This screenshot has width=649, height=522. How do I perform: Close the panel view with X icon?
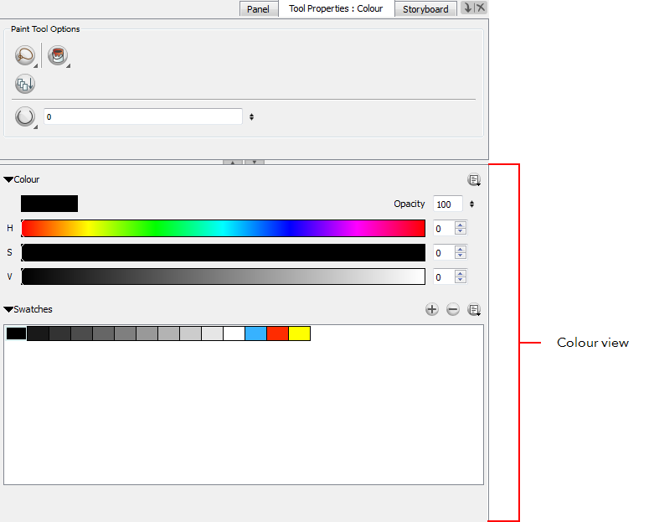click(481, 8)
